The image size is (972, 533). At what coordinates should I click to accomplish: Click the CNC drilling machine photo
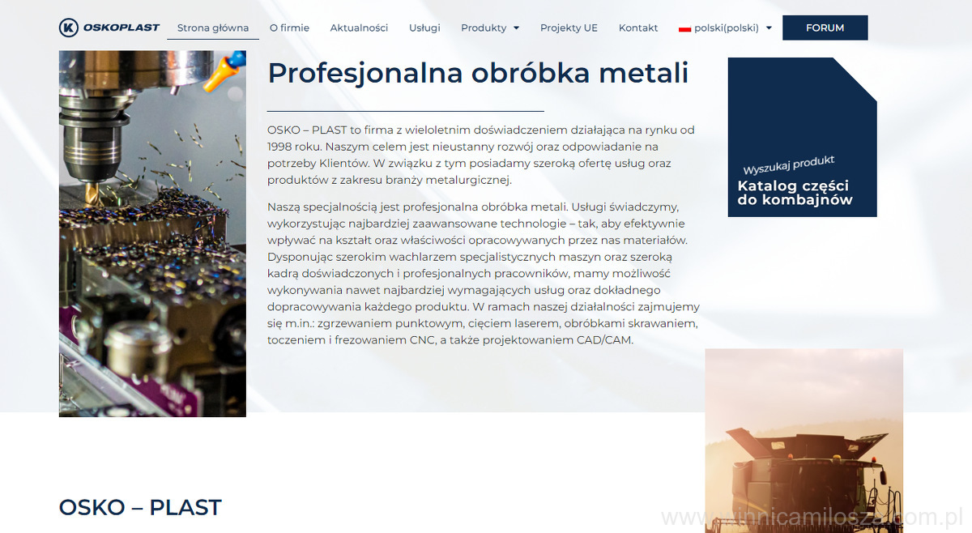pos(152,233)
